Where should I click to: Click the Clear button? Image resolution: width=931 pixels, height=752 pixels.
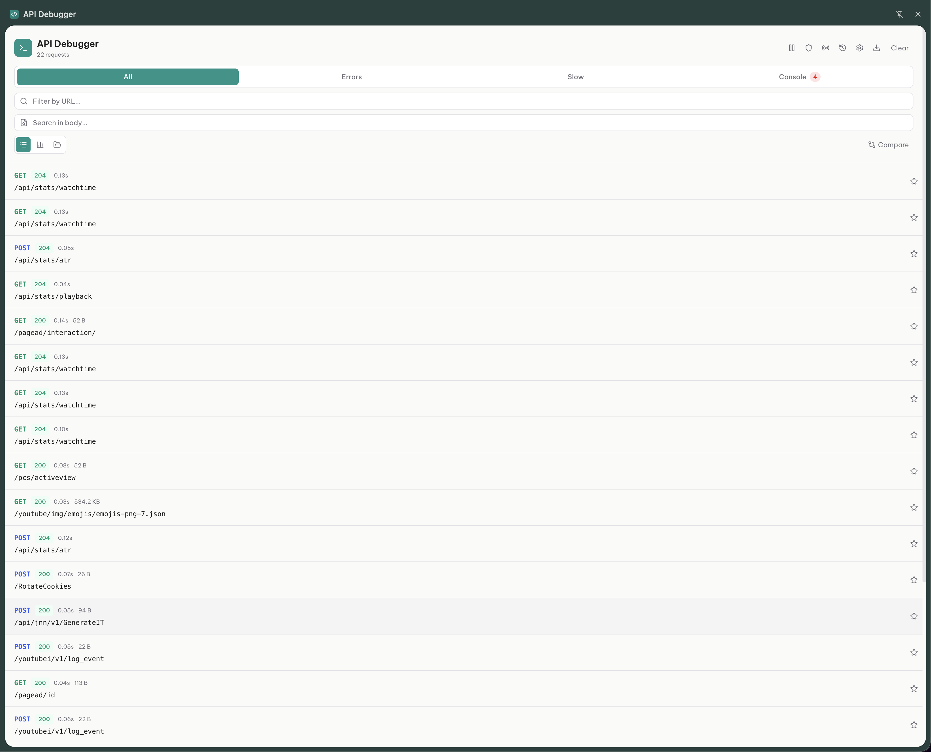[899, 48]
